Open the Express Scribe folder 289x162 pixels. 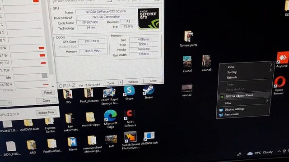coord(50,121)
